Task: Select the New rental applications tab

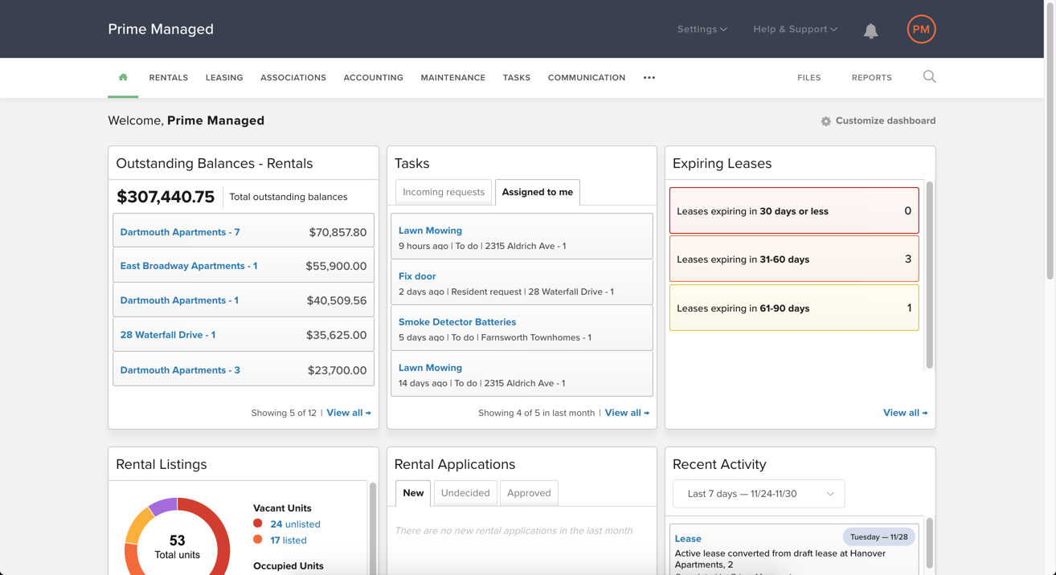Action: point(413,493)
